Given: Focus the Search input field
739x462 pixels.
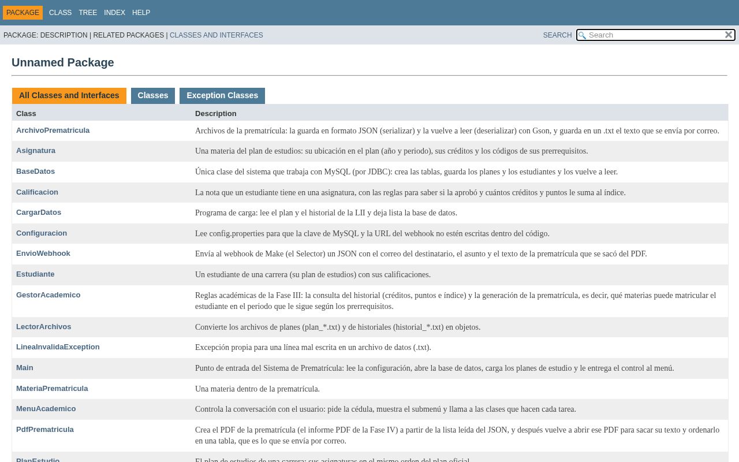Looking at the screenshot, I should coord(656,35).
